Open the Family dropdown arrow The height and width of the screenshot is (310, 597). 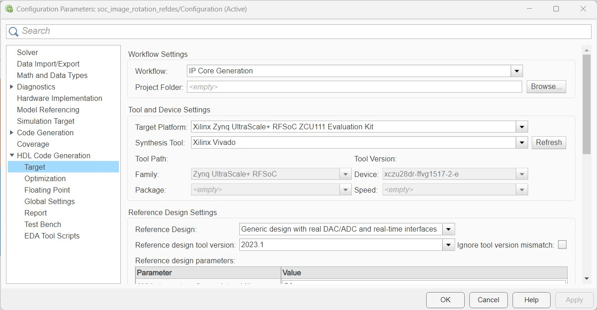(x=346, y=174)
